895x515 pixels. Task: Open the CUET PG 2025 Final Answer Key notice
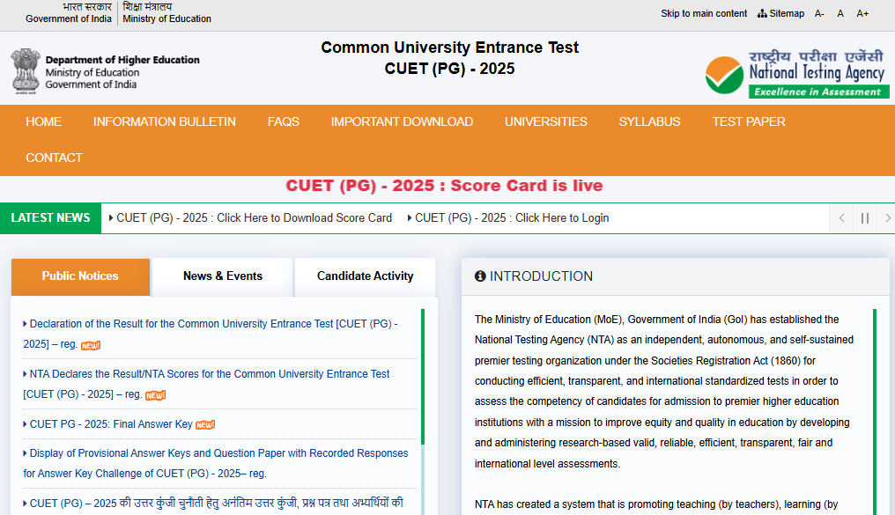pyautogui.click(x=111, y=424)
